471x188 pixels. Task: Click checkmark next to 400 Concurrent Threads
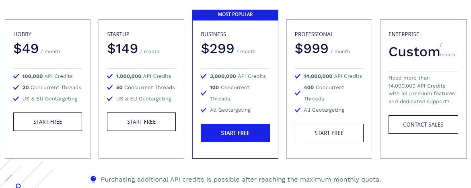tap(298, 93)
